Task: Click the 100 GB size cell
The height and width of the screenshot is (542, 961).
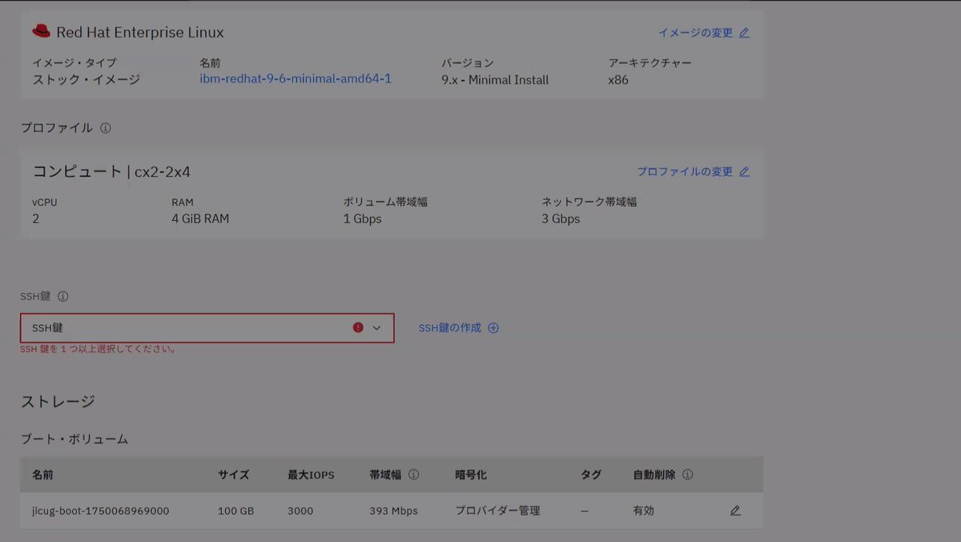Action: (x=235, y=511)
